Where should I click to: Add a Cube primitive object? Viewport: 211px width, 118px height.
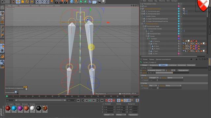click(x=72, y=2)
